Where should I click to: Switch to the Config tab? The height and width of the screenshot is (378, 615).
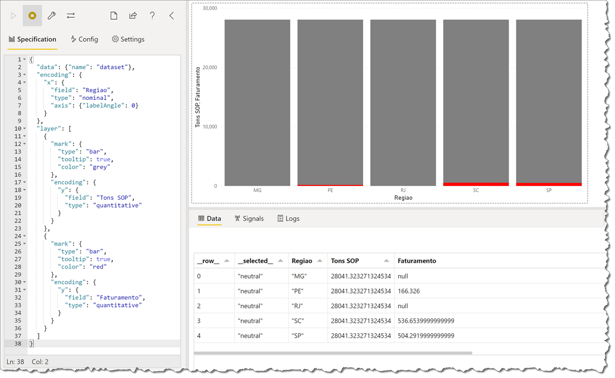coord(84,39)
